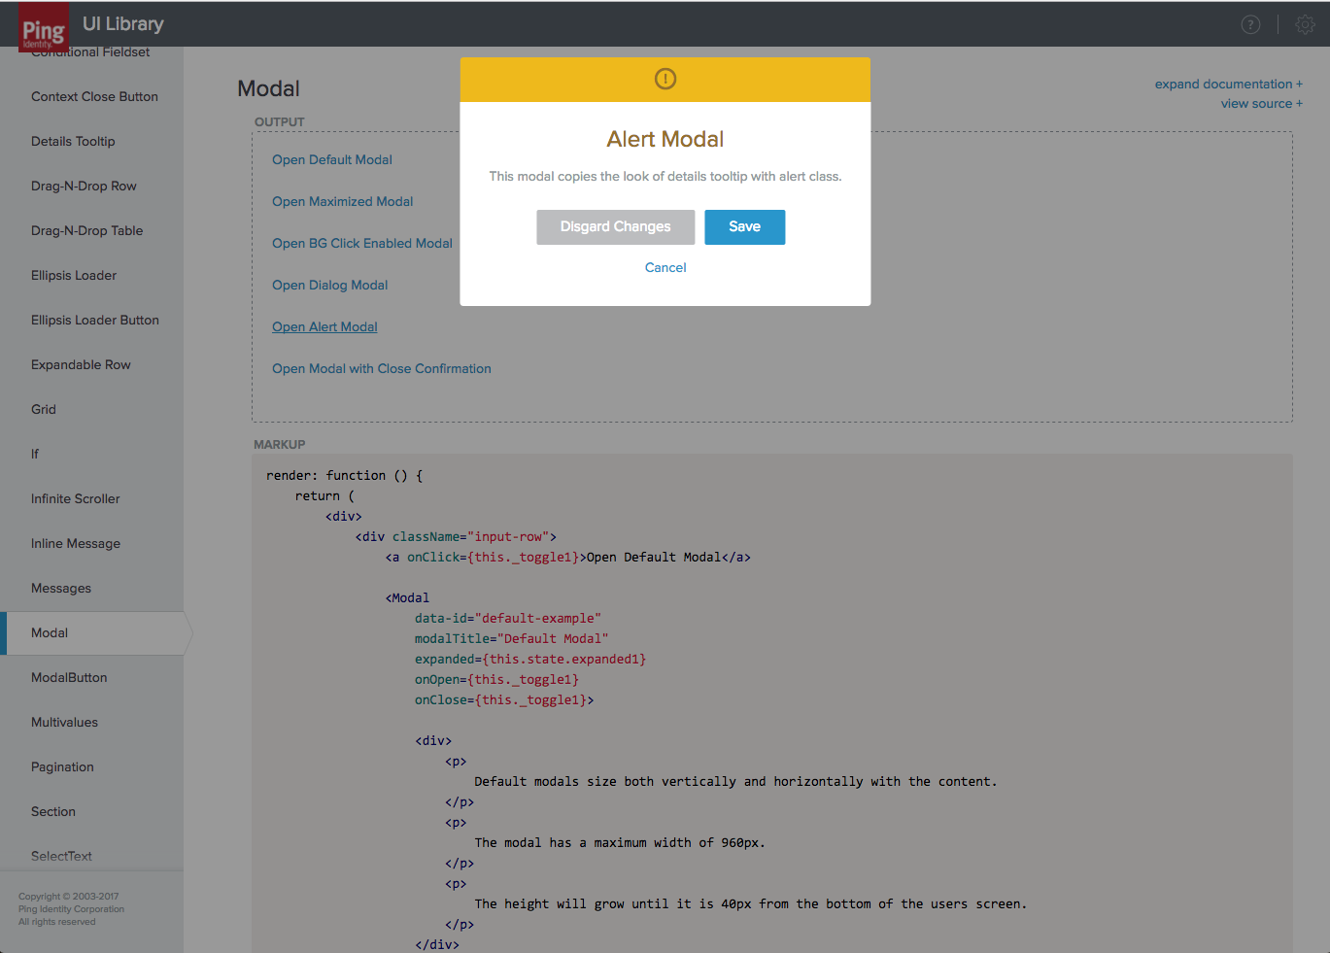
Task: Open the settings gear icon
Action: [1305, 25]
